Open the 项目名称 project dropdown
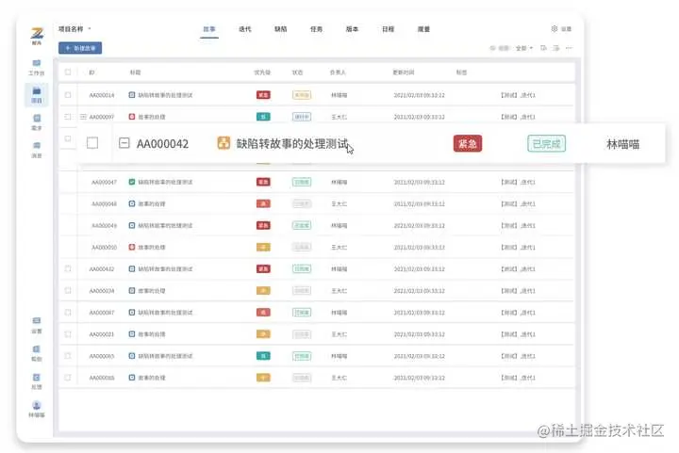Viewport: 679px width, 453px height. (x=75, y=29)
